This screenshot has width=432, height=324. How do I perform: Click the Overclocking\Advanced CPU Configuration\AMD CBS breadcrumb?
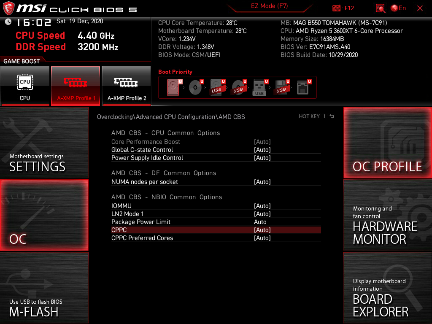pos(171,117)
